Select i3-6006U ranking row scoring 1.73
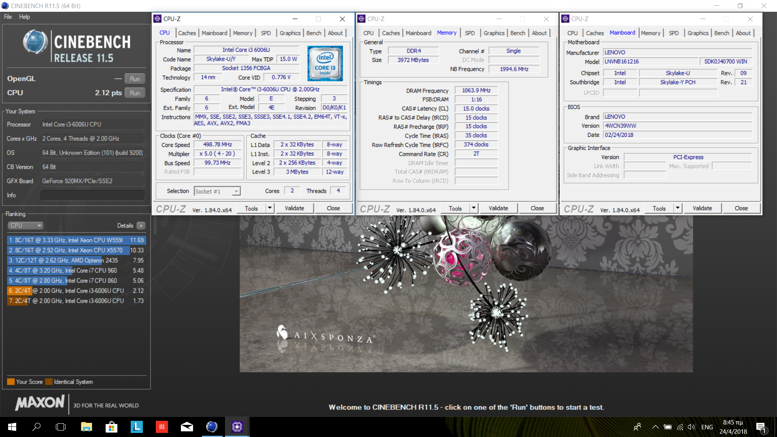The width and height of the screenshot is (777, 437). [x=76, y=301]
